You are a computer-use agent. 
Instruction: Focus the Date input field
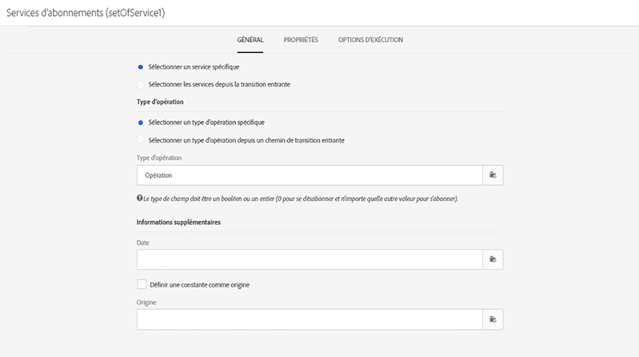click(x=309, y=260)
